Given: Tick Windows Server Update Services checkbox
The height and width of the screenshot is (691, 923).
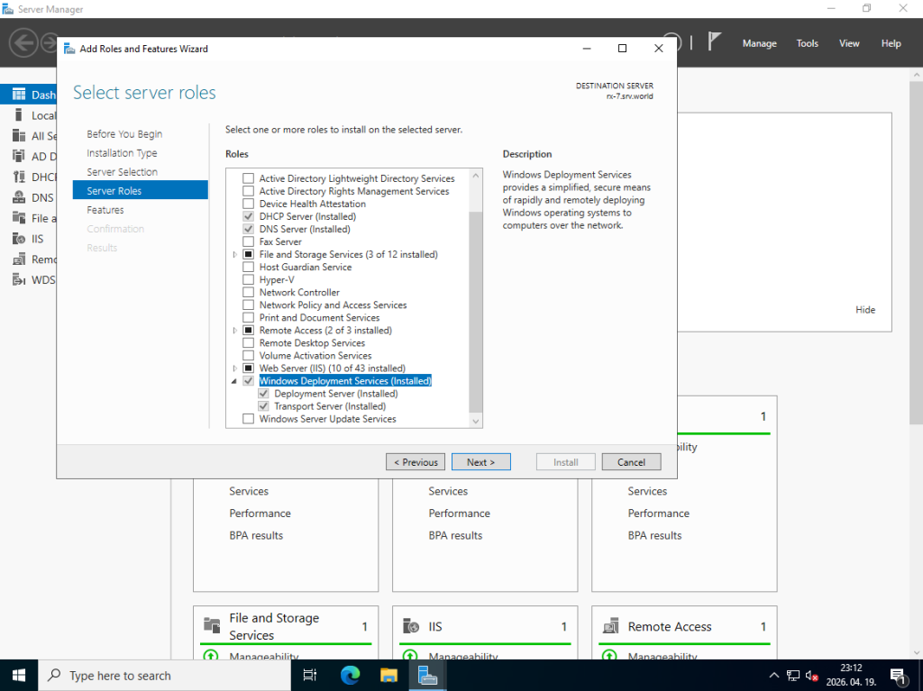Looking at the screenshot, I should coord(249,419).
